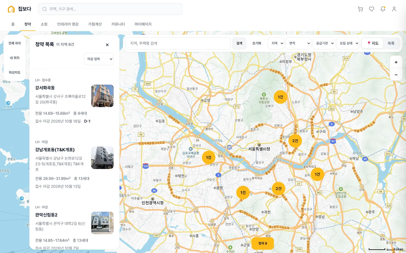The image size is (406, 253).
Task: Click the 검색 button
Action: point(239,43)
